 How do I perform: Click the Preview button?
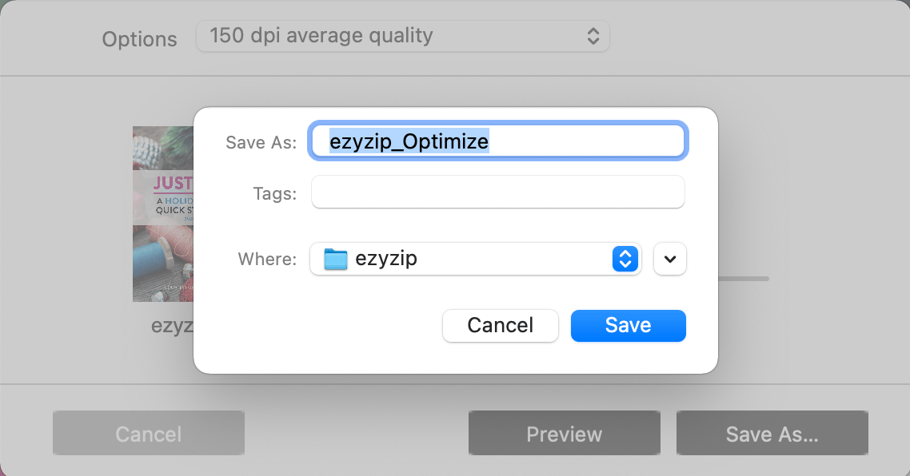point(564,434)
